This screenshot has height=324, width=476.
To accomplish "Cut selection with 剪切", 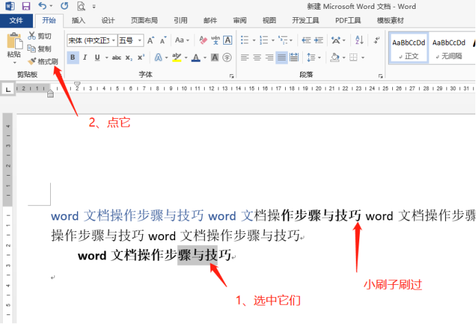I will coord(39,36).
